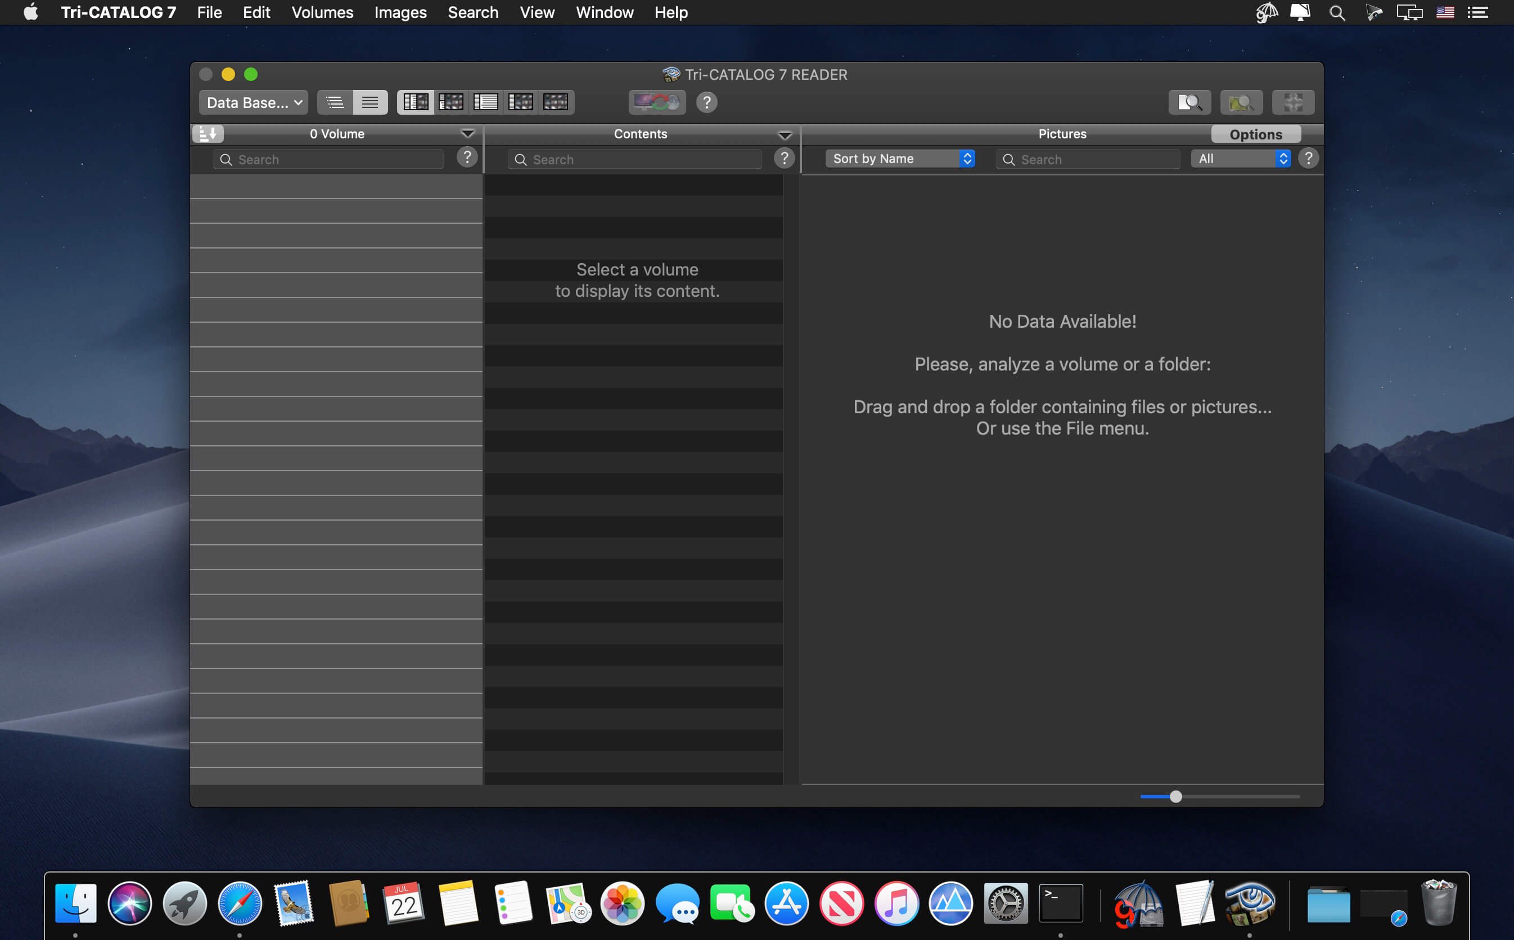
Task: Open the Volumes menu
Action: (x=322, y=12)
